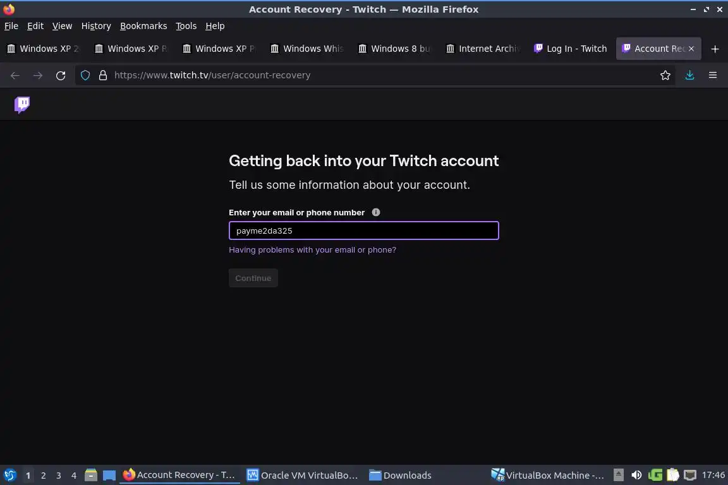The height and width of the screenshot is (485, 728).
Task: Go back with the back arrow
Action: pyautogui.click(x=15, y=75)
